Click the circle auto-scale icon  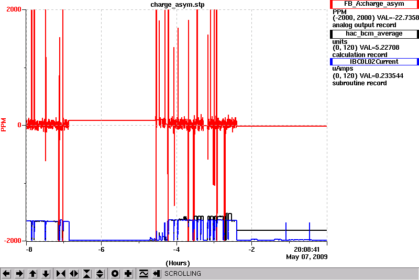click(x=115, y=274)
